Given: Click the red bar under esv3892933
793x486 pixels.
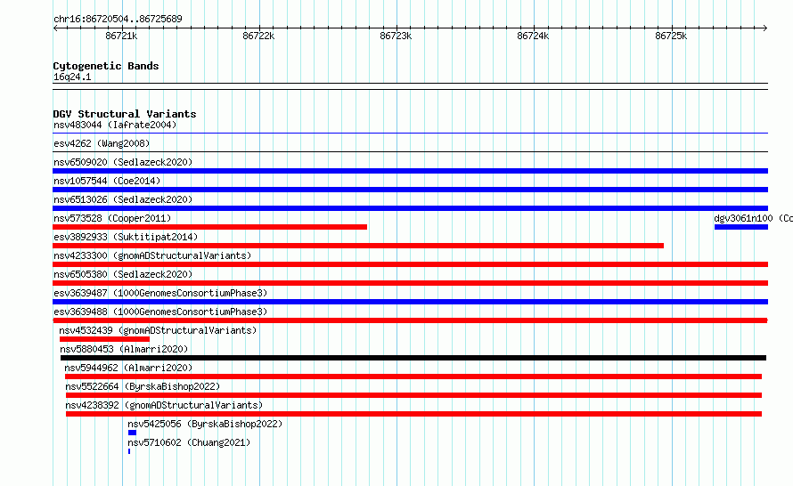Looking at the screenshot, I should [x=358, y=246].
